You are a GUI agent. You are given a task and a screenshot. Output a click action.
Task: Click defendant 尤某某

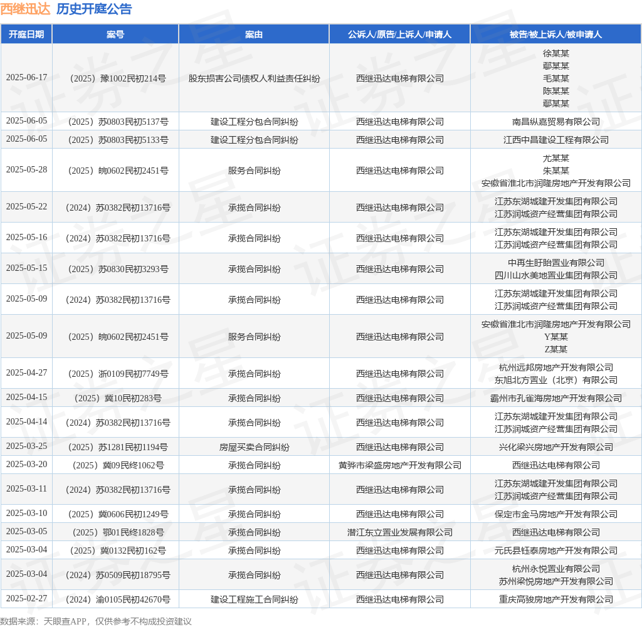tap(555, 158)
